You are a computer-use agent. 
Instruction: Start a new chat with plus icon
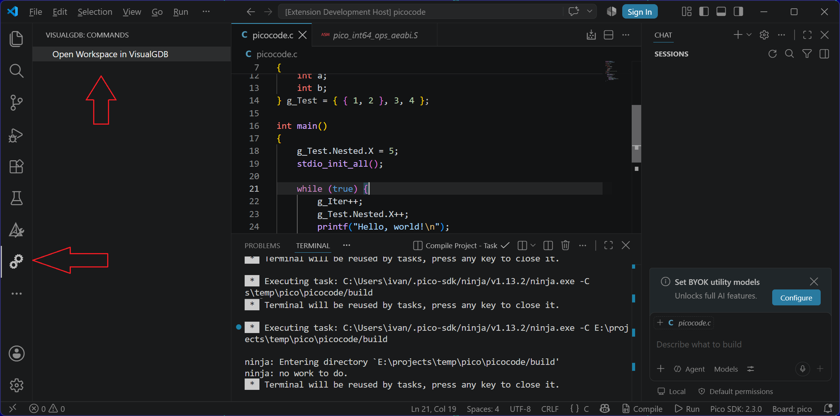click(x=738, y=35)
